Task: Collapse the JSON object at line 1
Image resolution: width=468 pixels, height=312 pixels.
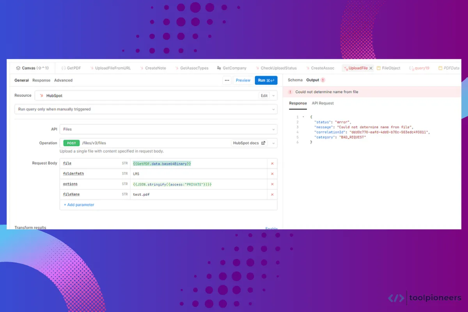Action: click(303, 117)
